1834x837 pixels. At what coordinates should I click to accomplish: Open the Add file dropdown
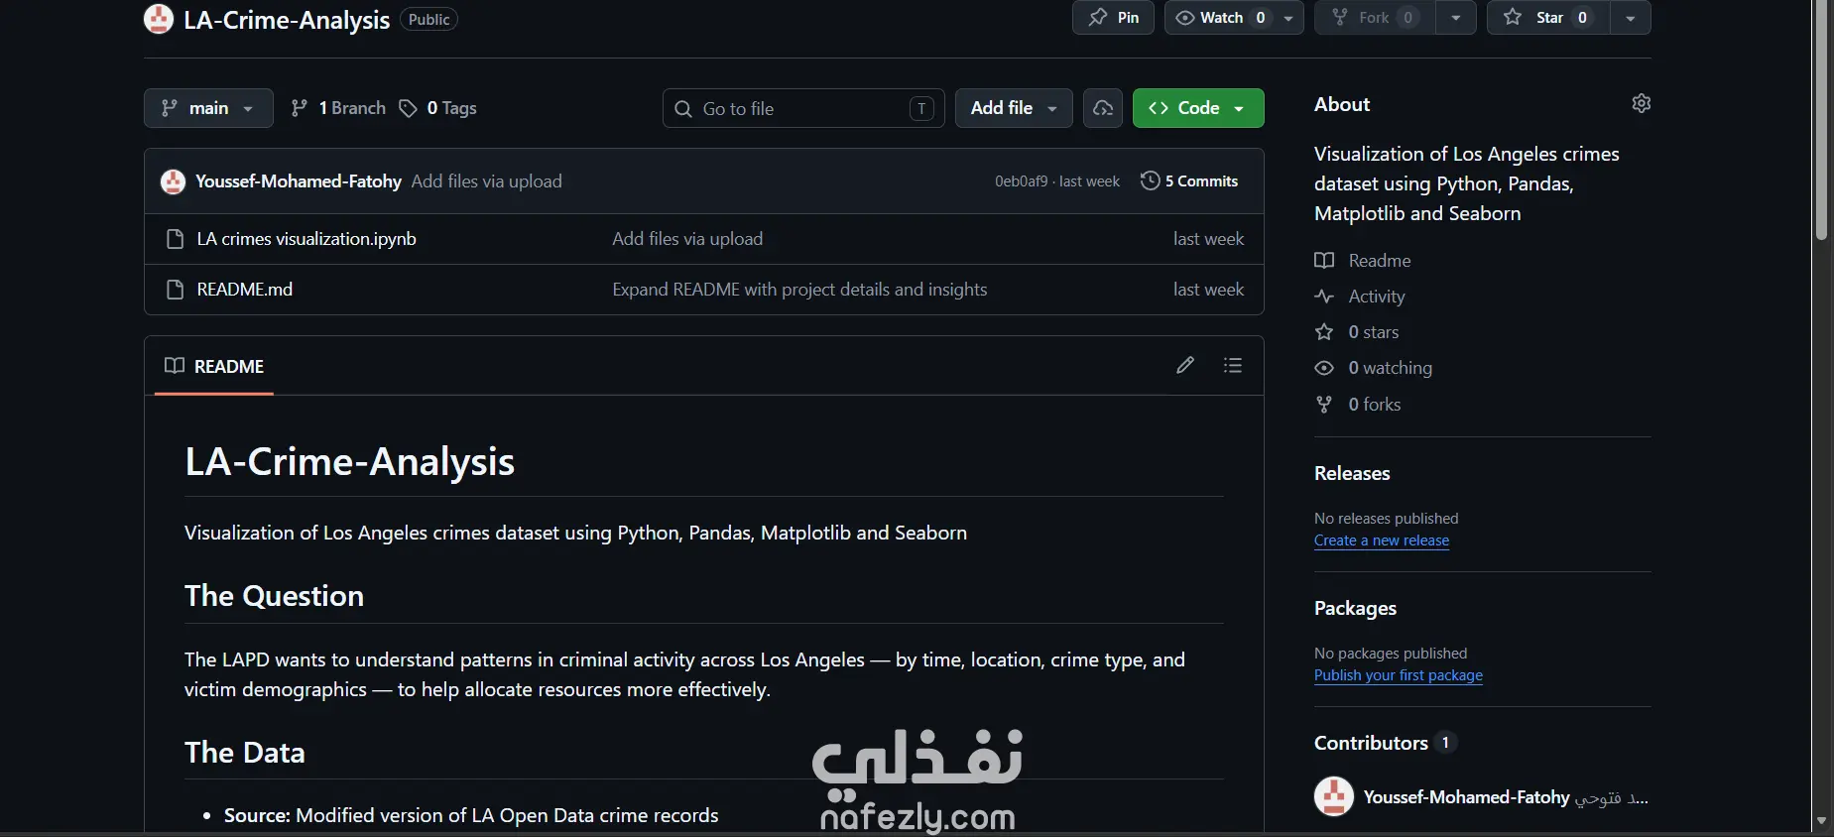coord(1014,108)
